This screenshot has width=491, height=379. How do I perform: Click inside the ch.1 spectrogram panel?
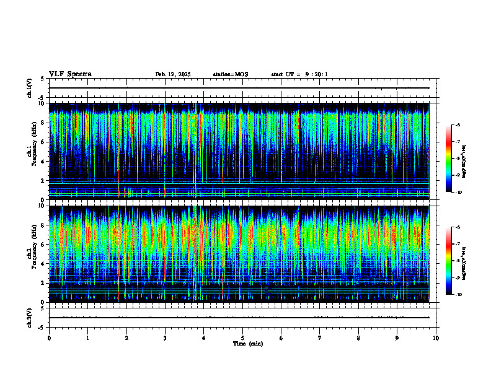point(239,151)
